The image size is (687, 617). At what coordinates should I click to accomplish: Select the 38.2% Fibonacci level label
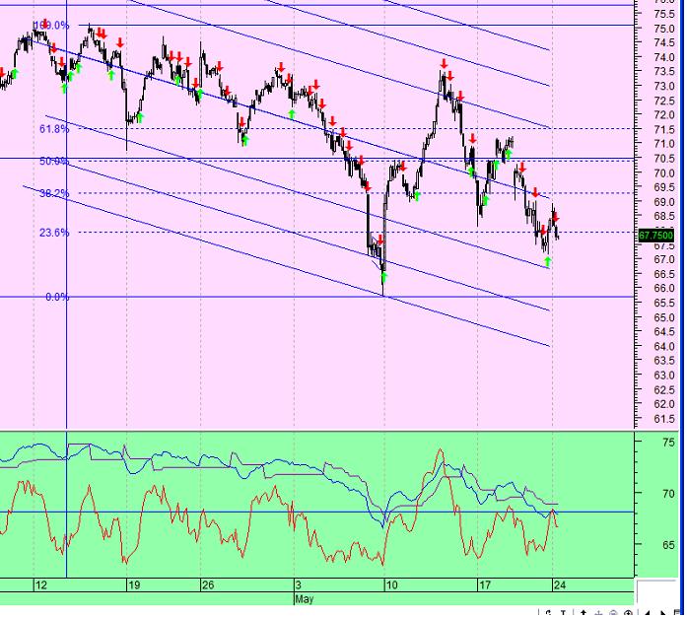tap(54, 194)
